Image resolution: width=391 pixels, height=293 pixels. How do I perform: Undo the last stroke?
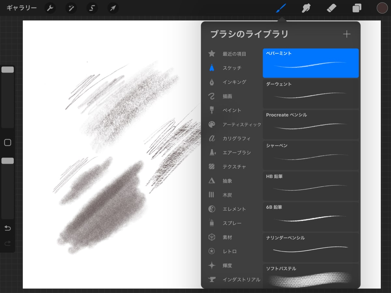coord(7,228)
